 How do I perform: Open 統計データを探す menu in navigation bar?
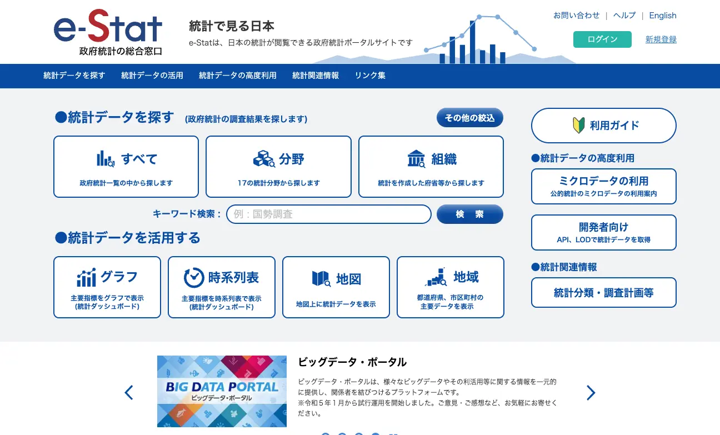(x=74, y=76)
